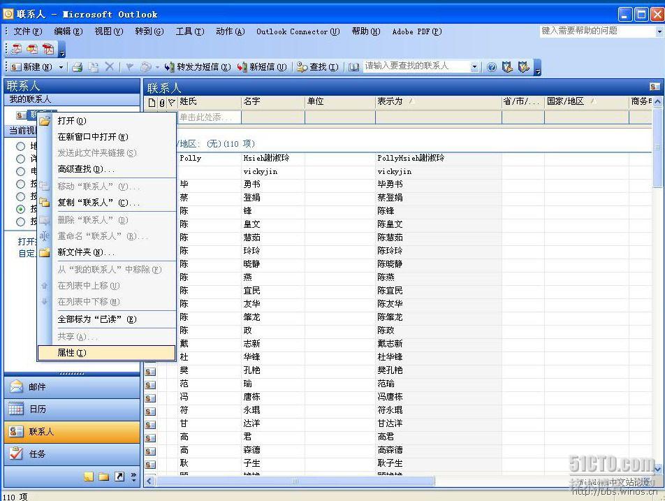Viewport: 665px width, 501px height.
Task: Sort by 姓氏 column header
Action: click(210, 101)
